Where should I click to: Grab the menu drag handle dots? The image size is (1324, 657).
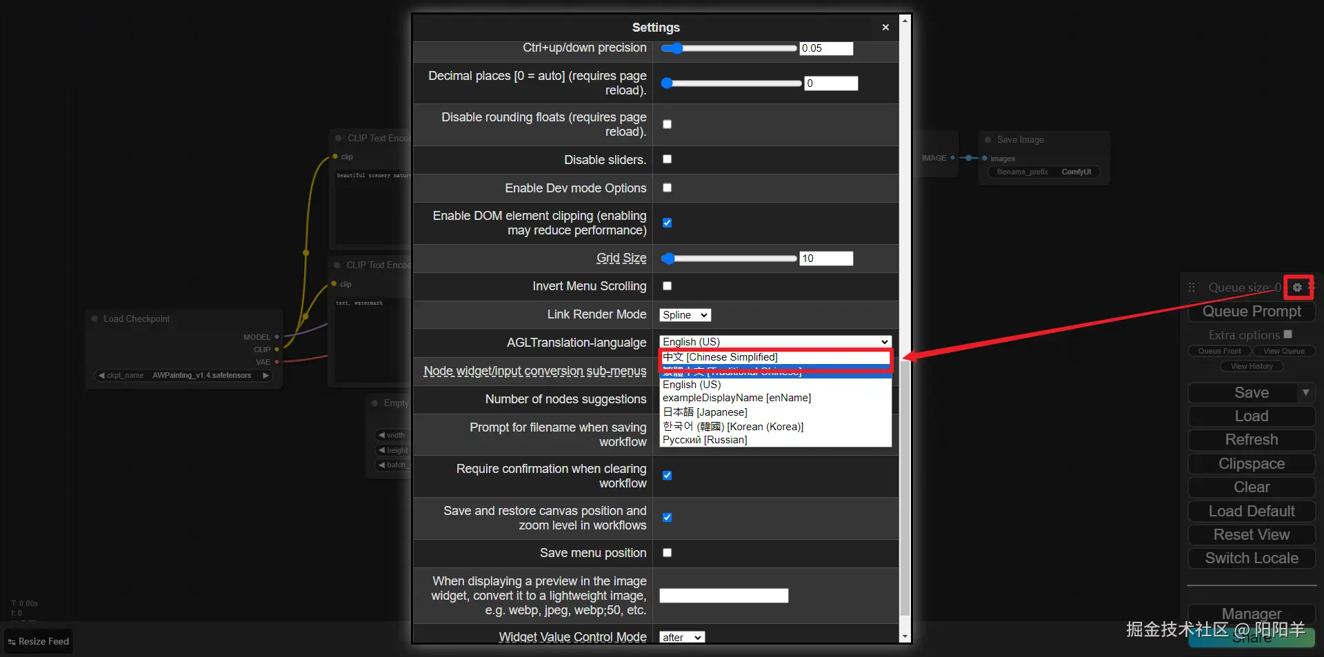tap(1192, 287)
